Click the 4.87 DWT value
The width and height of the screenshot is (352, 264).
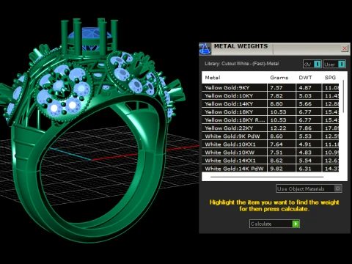(x=305, y=88)
